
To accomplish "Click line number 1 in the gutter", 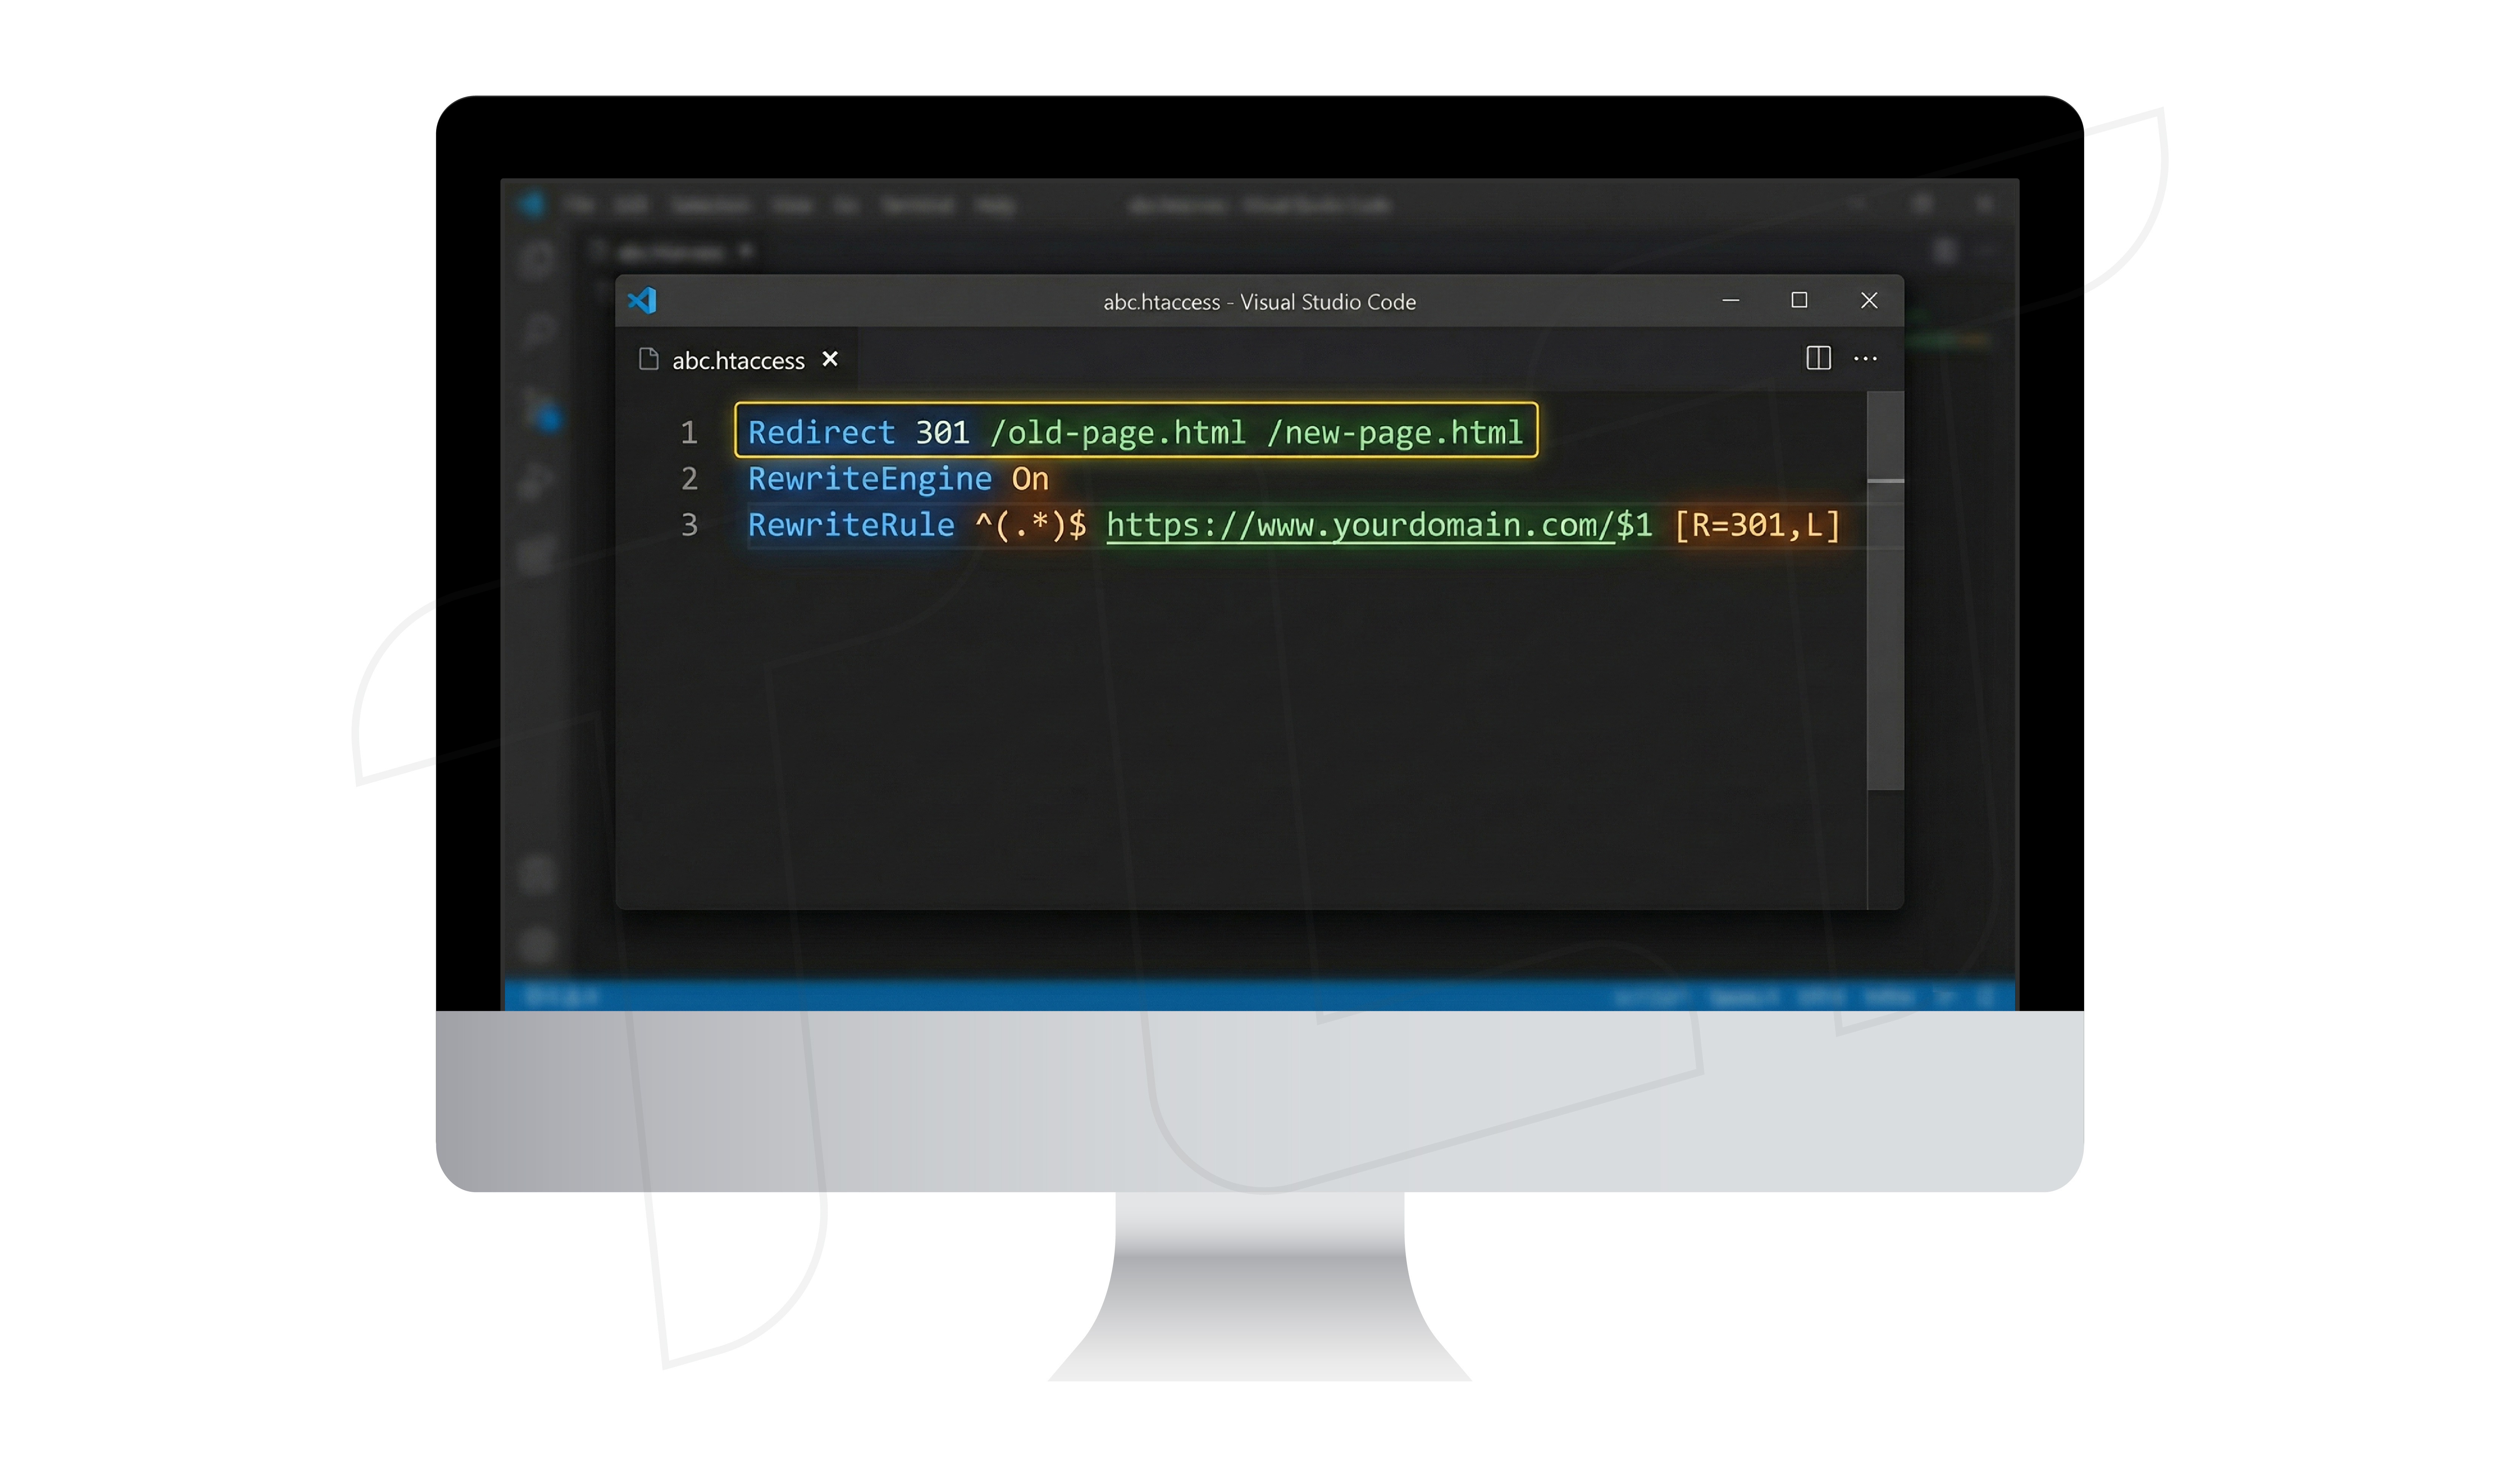I will point(689,433).
